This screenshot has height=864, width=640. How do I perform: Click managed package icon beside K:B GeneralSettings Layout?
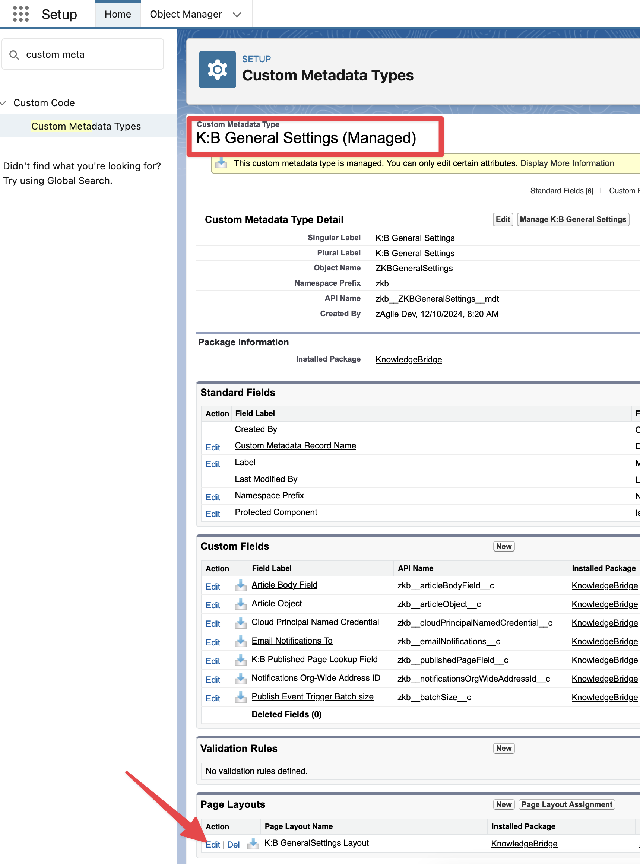pos(253,844)
